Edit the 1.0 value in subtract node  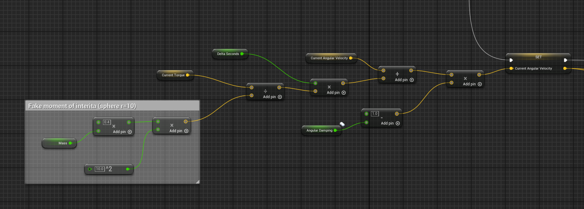click(375, 114)
